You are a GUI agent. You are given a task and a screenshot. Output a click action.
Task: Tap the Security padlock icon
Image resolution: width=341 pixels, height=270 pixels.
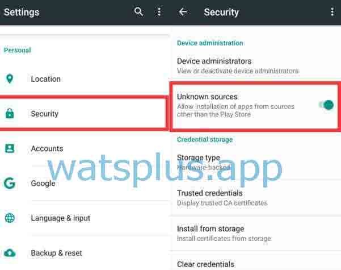coord(9,113)
